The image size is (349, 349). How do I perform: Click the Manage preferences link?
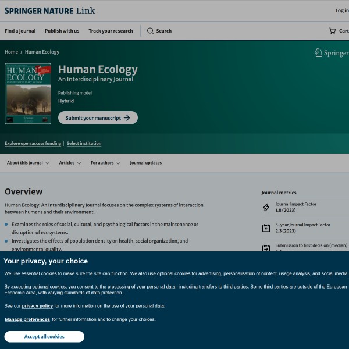point(27,319)
